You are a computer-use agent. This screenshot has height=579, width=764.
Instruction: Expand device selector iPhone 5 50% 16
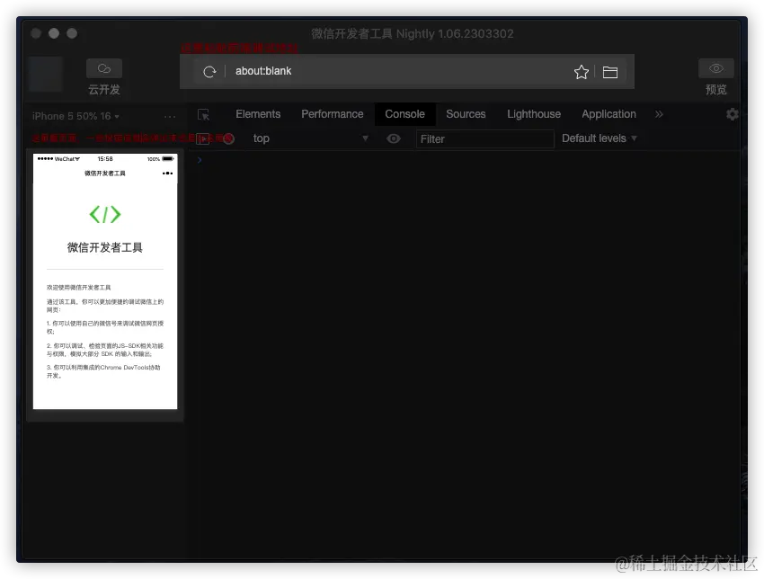76,117
